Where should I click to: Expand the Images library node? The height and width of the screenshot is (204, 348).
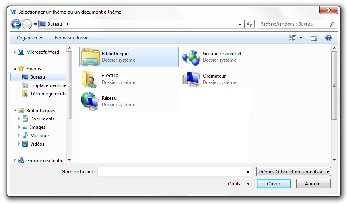point(19,127)
